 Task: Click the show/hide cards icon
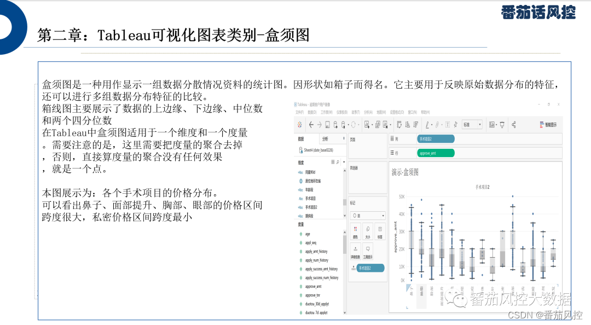click(x=491, y=124)
